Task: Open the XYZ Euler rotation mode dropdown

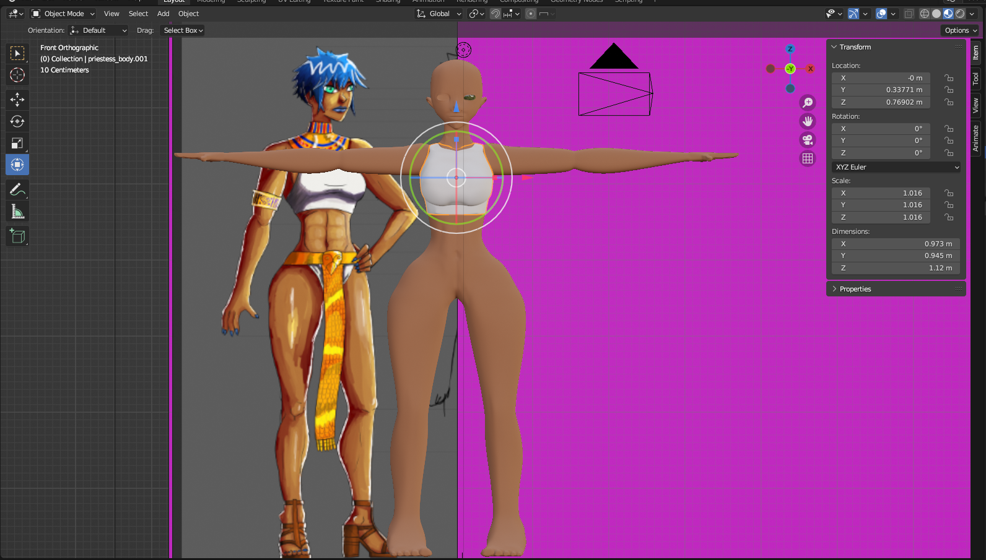Action: [x=896, y=167]
